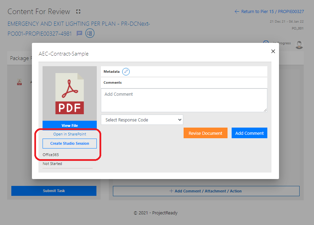The image size is (314, 225).
Task: Click the small PDF icon in package list
Action: pyautogui.click(x=20, y=82)
